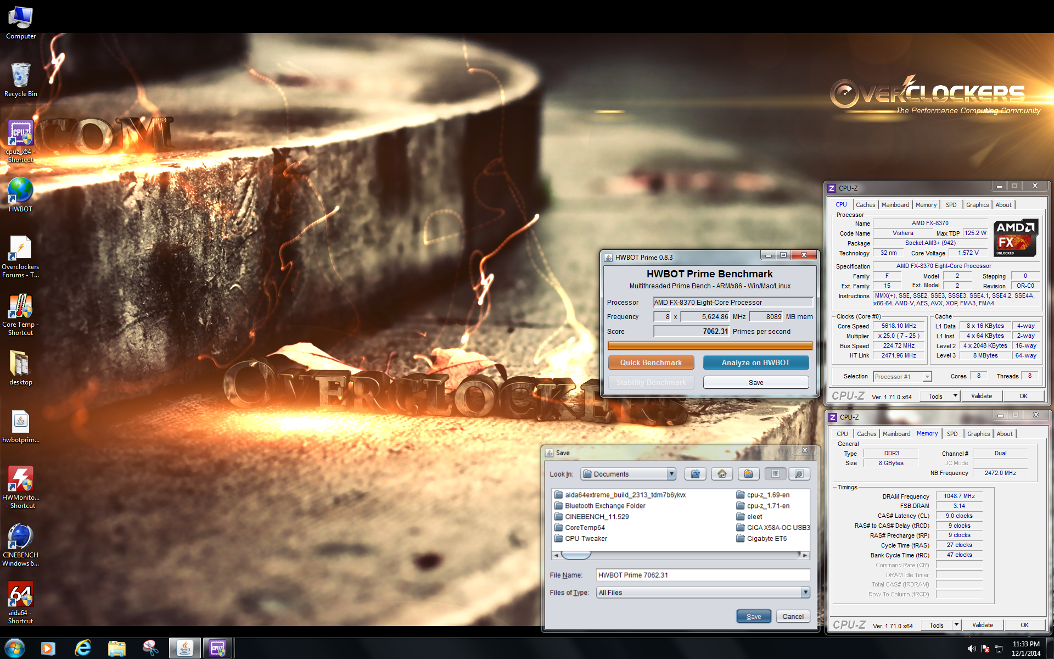
Task: Switch to CPU tab in bottom CPU-Z window
Action: pyautogui.click(x=842, y=434)
